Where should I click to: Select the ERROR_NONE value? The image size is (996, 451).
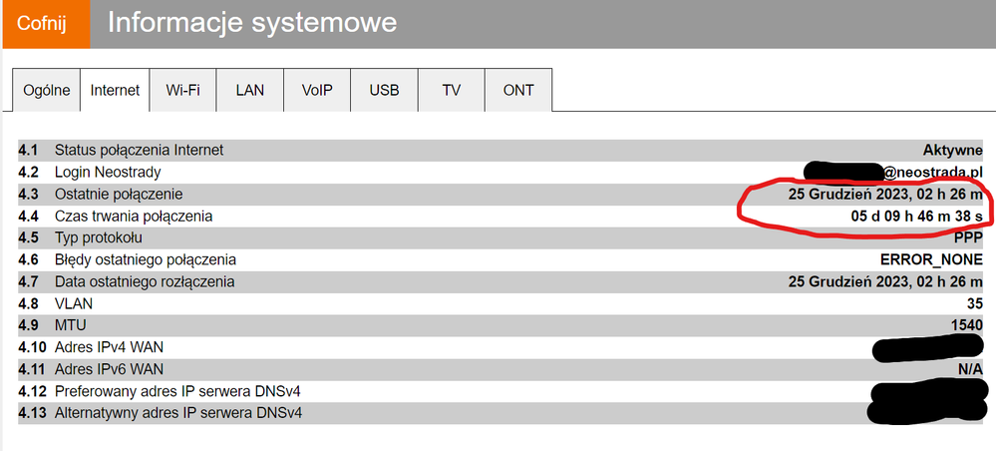[931, 259]
